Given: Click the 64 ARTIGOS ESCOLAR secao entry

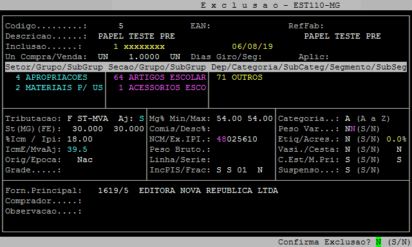Looking at the screenshot, I should 160,77.
